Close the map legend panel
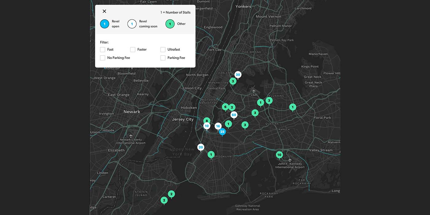The width and height of the screenshot is (430, 215). point(104,11)
